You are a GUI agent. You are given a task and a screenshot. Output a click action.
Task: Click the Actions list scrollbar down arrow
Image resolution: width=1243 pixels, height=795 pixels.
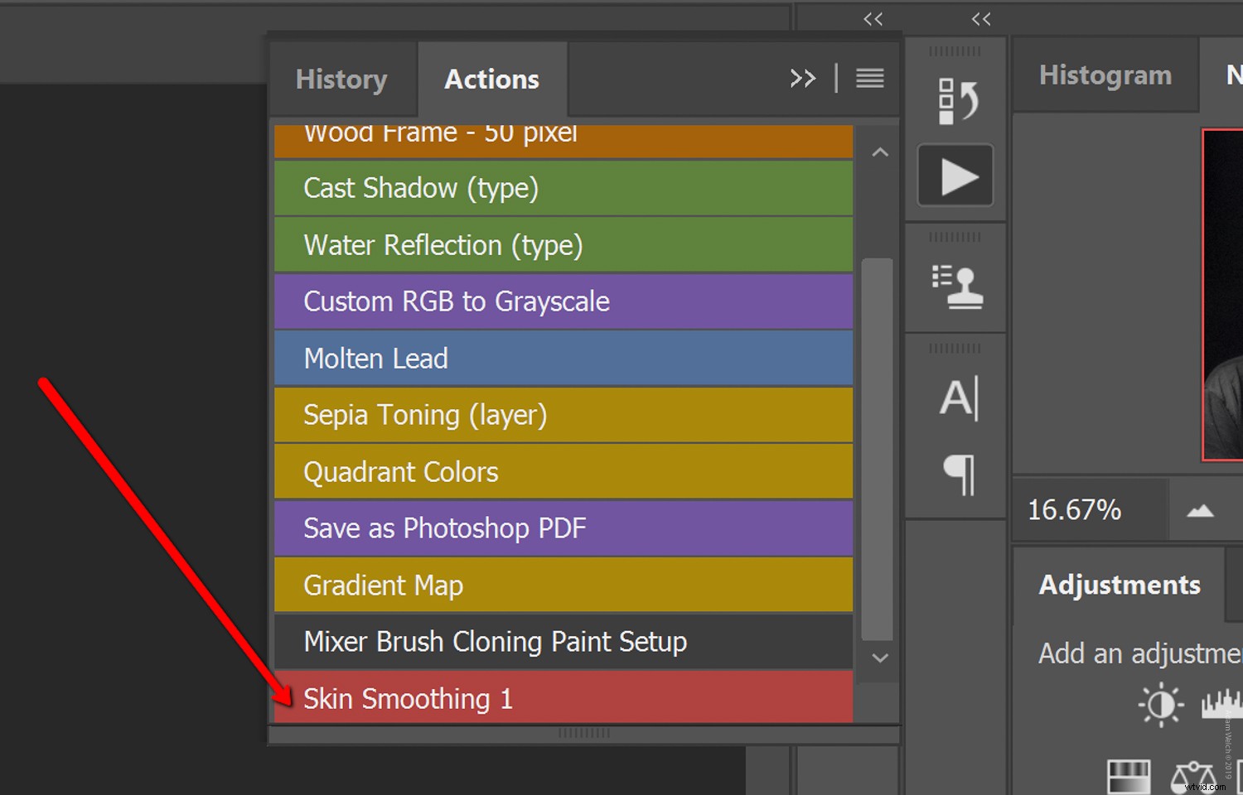tap(880, 658)
